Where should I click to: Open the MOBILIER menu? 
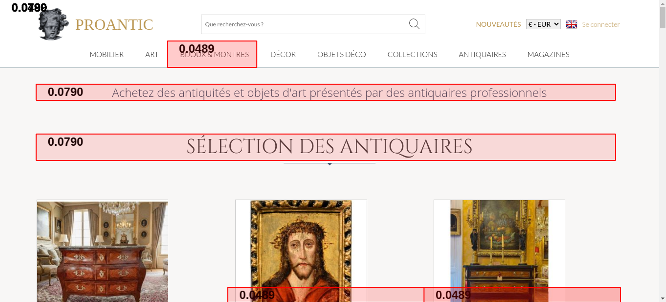tap(107, 54)
